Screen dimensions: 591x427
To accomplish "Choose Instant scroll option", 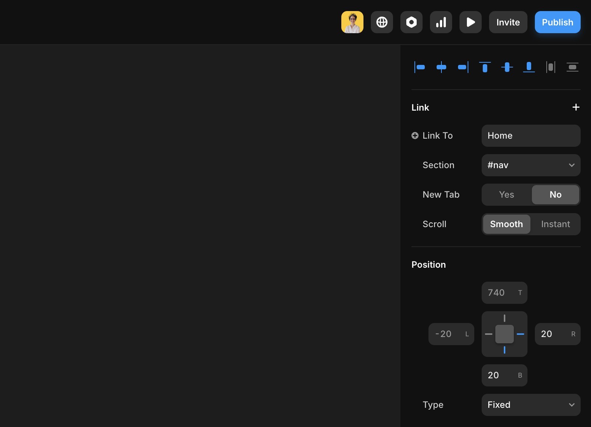I will (x=555, y=224).
